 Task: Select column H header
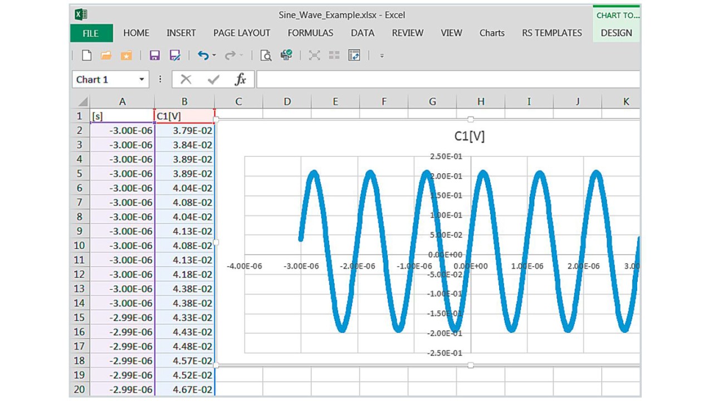tap(481, 101)
